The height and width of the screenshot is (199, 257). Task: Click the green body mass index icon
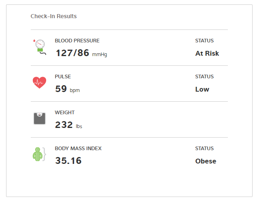tap(39, 155)
